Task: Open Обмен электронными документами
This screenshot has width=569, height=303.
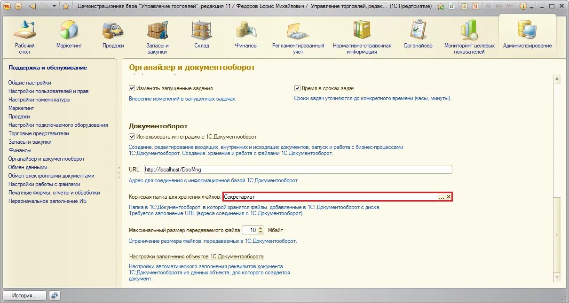Action: click(51, 176)
